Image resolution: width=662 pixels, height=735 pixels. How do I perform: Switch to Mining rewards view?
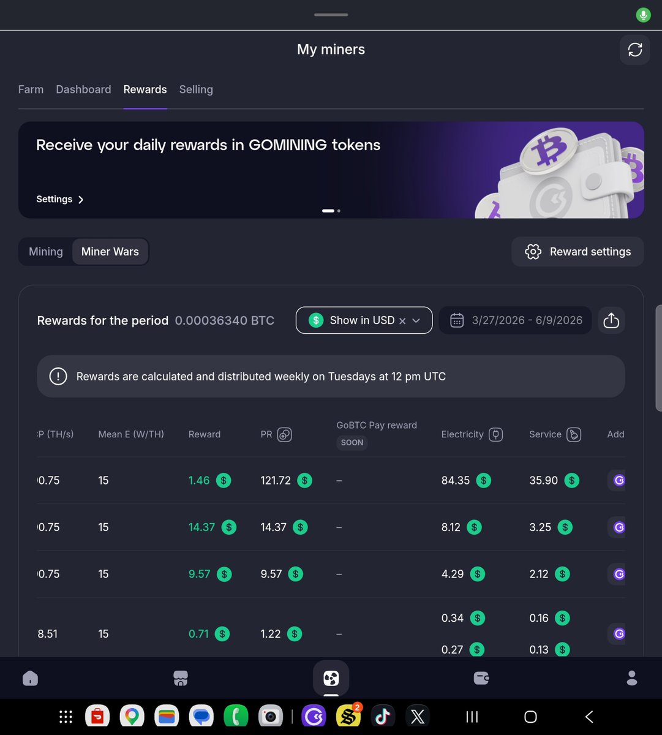point(46,252)
